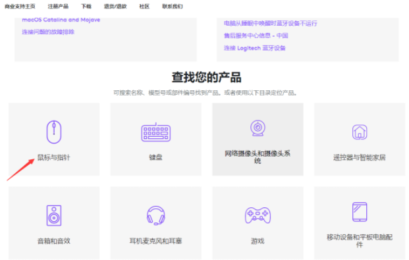Open 连接 Logitech 蓝牙设备 link
The width and height of the screenshot is (409, 260).
[x=255, y=48]
